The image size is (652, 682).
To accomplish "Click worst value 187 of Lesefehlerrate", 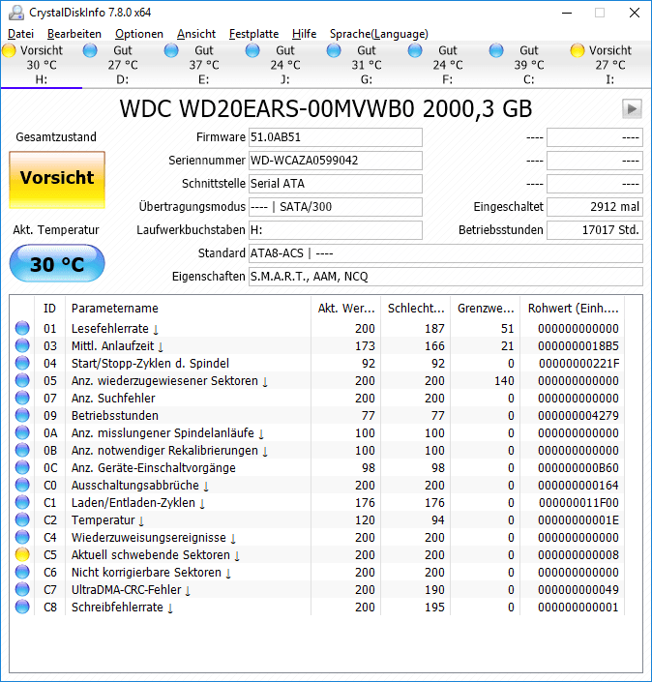I will (434, 329).
